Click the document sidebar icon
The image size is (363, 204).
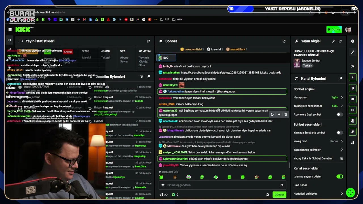pos(353,88)
